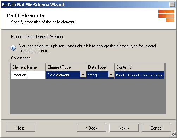The image size is (177, 138).
Task: Click the 'Child nodes:' label
Action: click(x=21, y=58)
